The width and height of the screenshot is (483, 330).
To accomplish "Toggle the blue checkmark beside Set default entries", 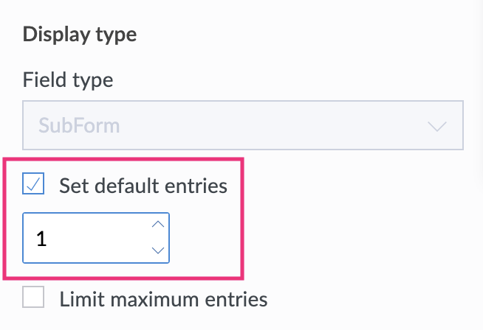I will coord(34,185).
